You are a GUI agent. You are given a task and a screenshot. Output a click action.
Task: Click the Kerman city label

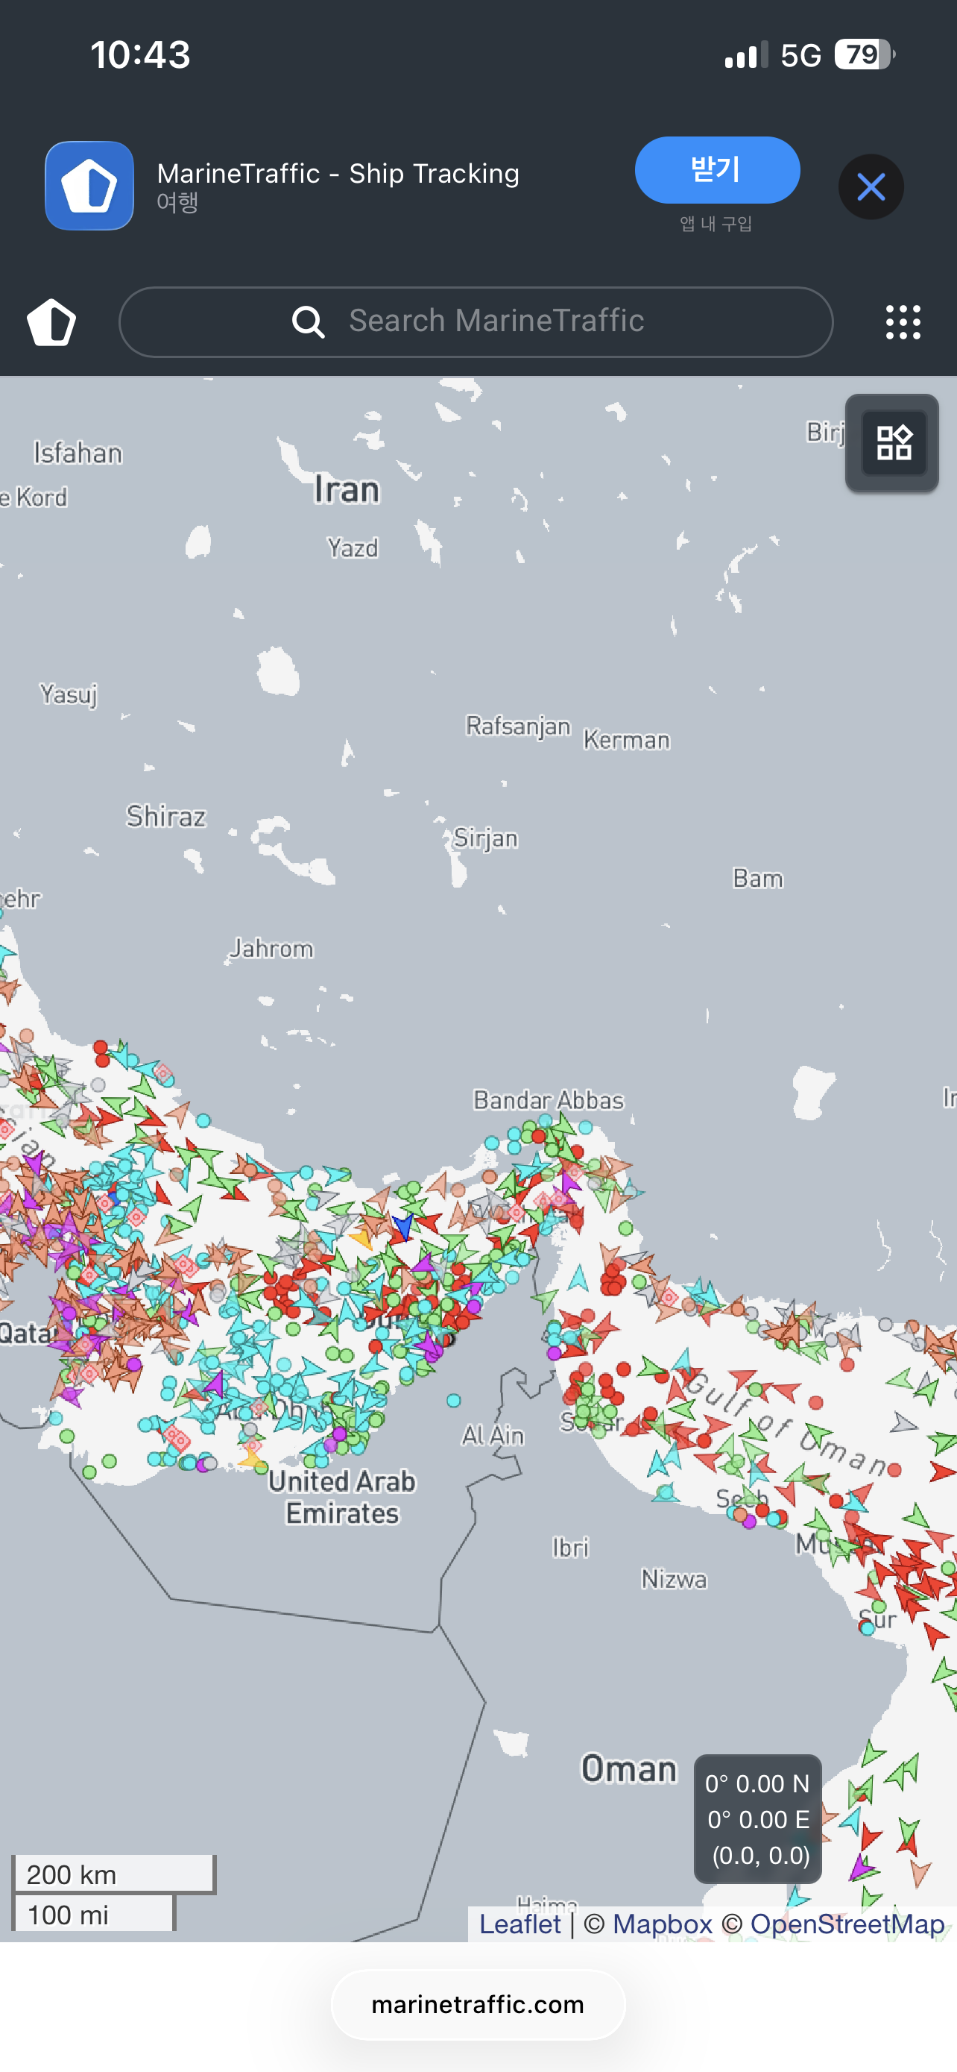click(626, 739)
